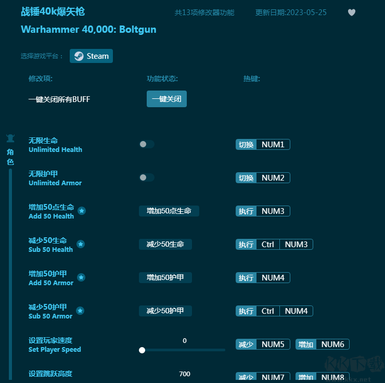The image size is (385, 383).
Task: Click the star icon beside Add 50 Armor
Action: 81,277
